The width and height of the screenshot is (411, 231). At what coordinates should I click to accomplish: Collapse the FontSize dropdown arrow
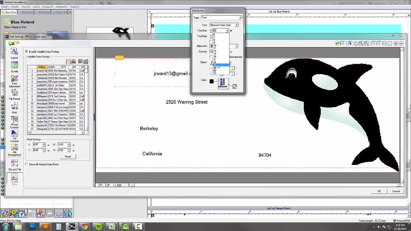tap(227, 30)
